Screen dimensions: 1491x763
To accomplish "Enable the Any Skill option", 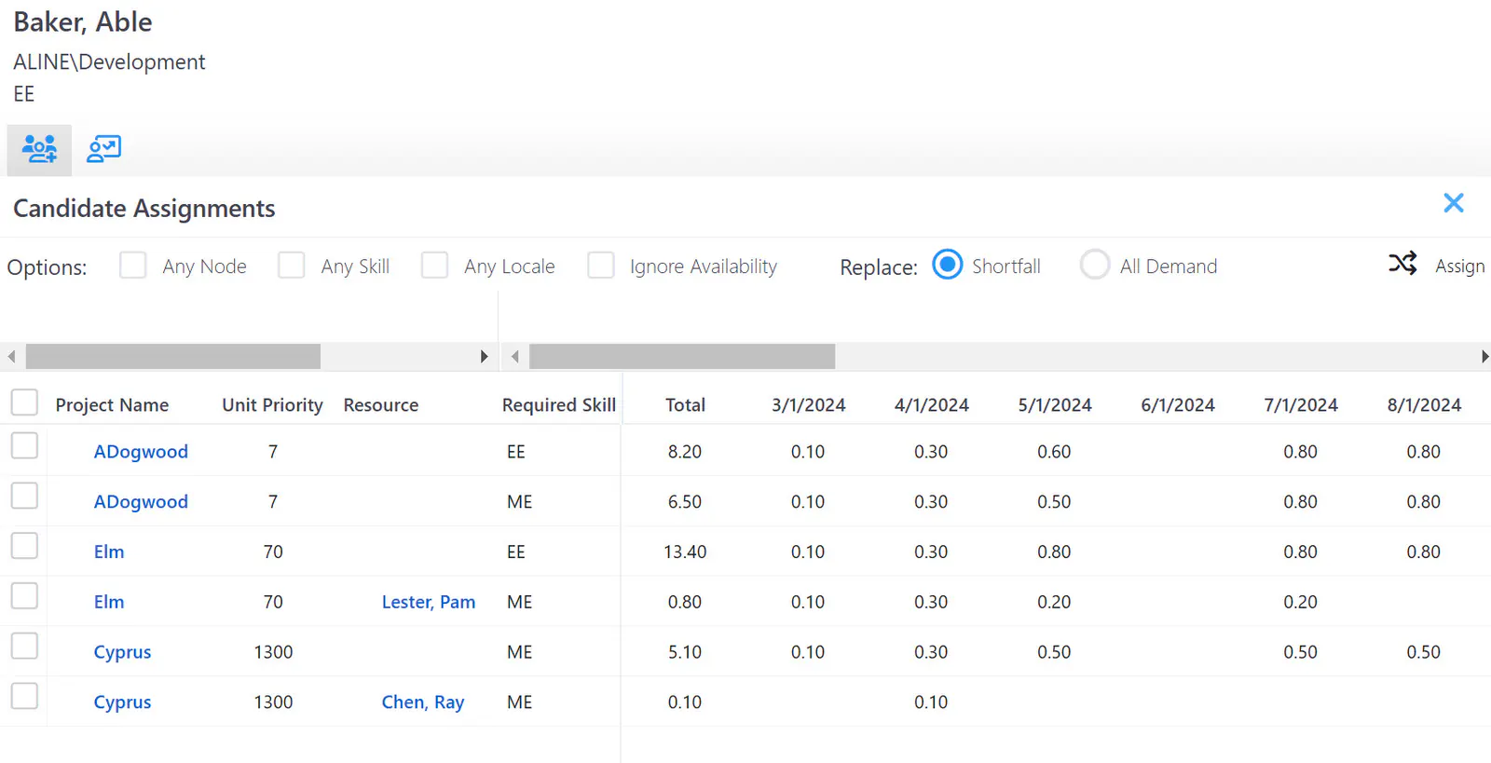I will point(292,266).
